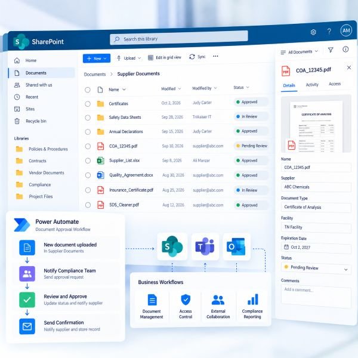Viewport: 358px width, 358px height.
Task: Click the SharePoint logo
Action: click(x=21, y=42)
